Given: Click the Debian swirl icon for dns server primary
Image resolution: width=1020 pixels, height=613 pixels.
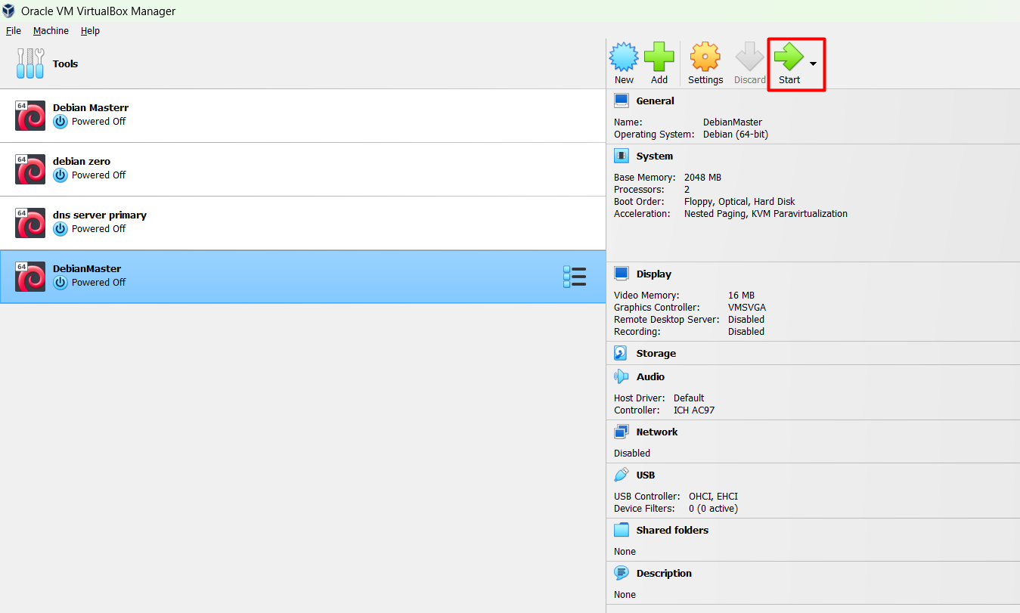Looking at the screenshot, I should click(x=30, y=223).
